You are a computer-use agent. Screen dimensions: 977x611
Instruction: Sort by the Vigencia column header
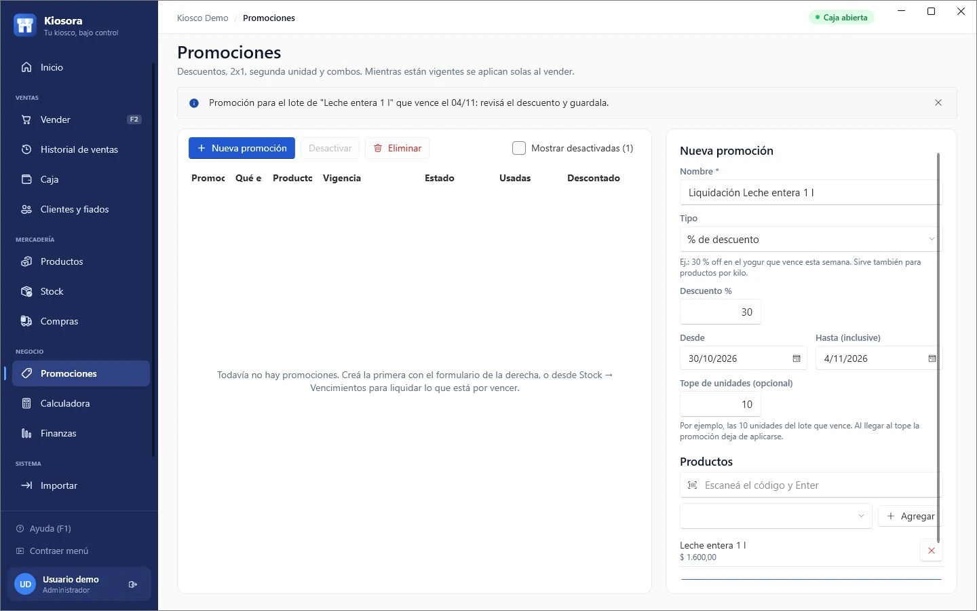342,178
